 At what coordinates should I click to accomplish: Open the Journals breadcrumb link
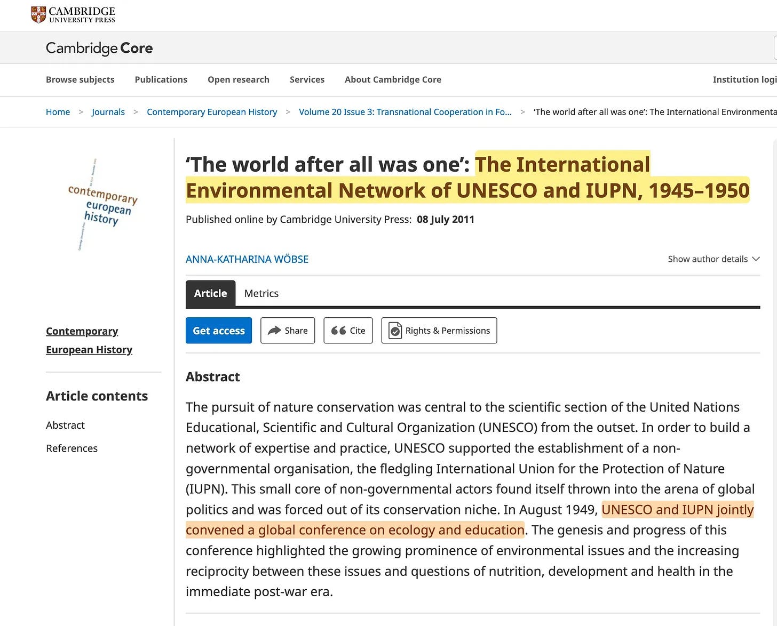[x=108, y=112]
